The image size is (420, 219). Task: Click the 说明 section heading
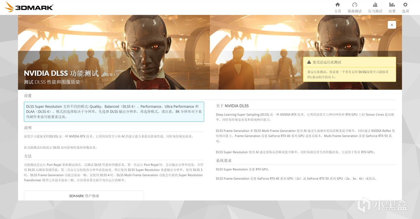28,128
